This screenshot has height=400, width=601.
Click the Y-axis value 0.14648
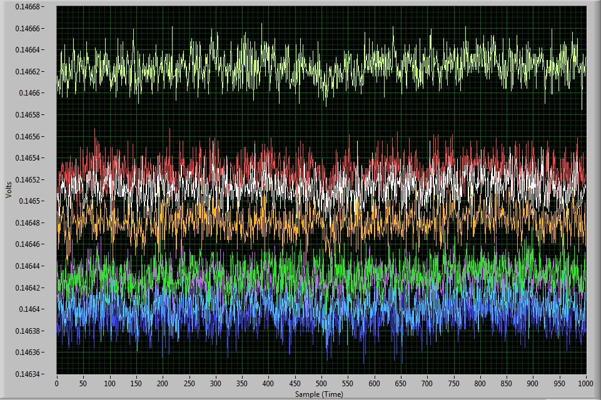(28, 222)
